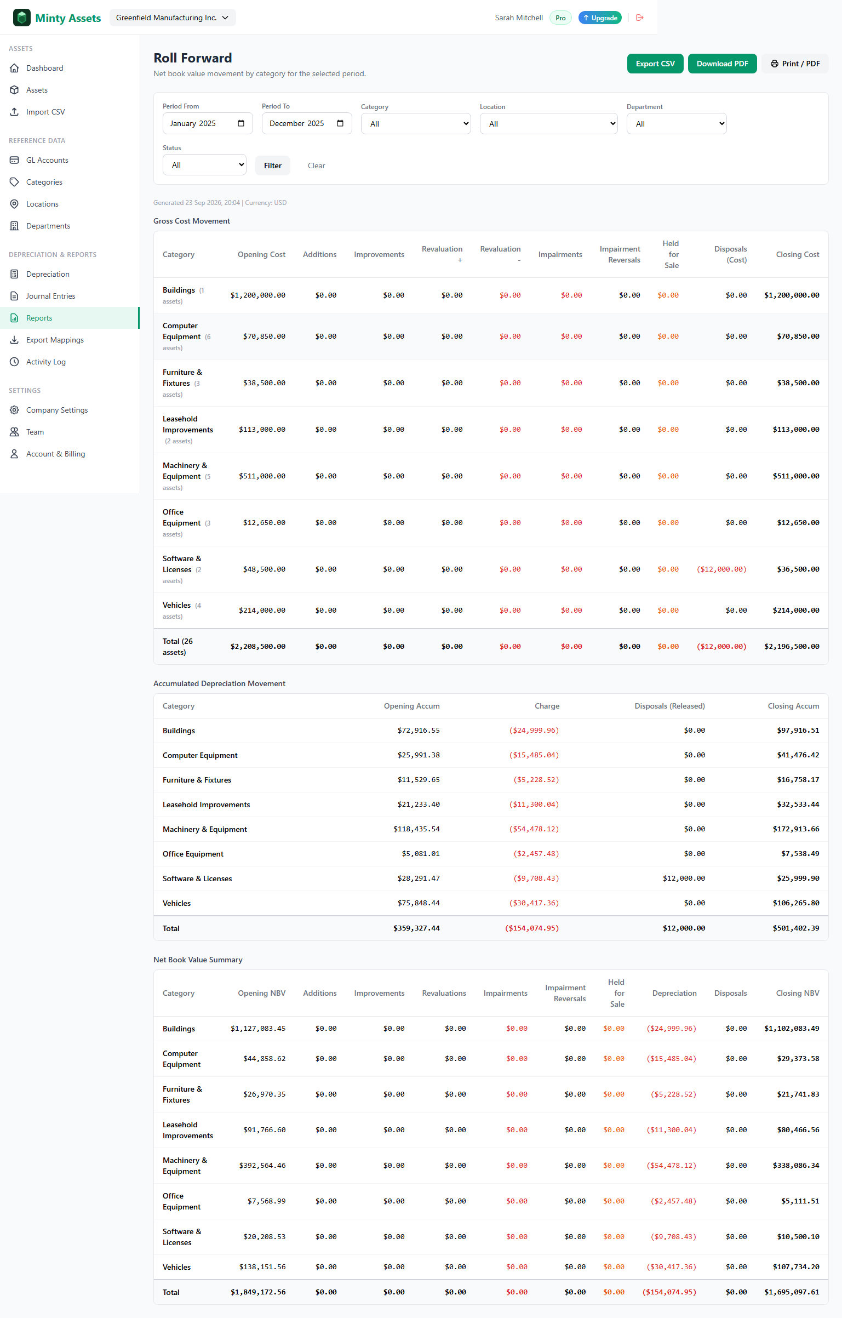The image size is (842, 1318).
Task: Click the Clear filters link
Action: click(317, 166)
